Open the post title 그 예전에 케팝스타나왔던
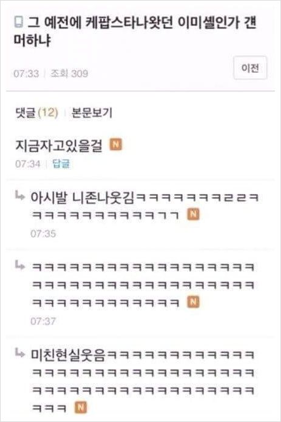 click(135, 31)
